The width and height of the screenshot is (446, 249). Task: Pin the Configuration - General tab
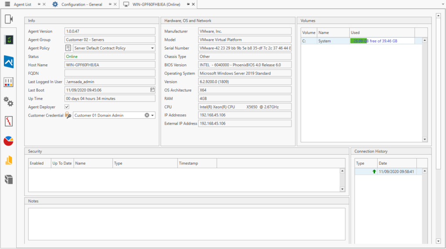pyautogui.click(x=110, y=4)
